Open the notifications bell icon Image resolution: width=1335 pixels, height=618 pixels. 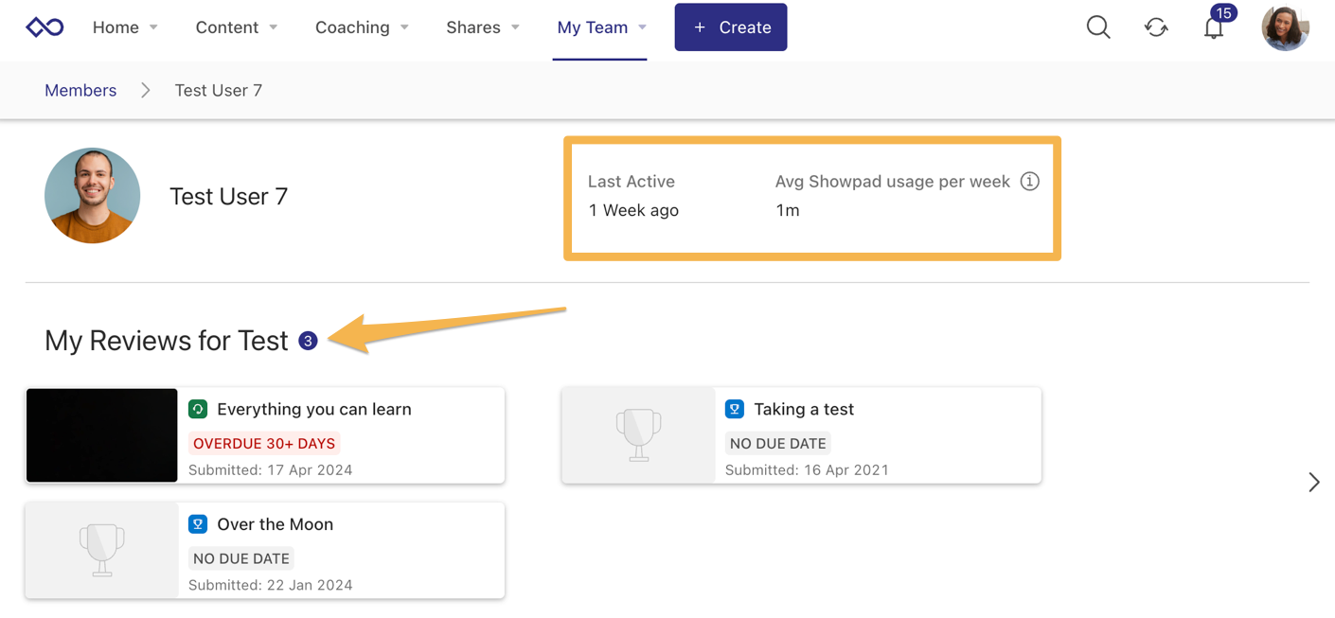point(1214,28)
